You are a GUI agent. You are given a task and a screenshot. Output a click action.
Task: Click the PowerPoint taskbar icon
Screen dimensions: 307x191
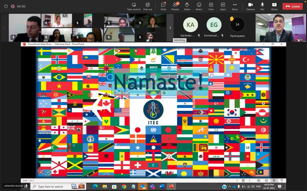[171, 187]
